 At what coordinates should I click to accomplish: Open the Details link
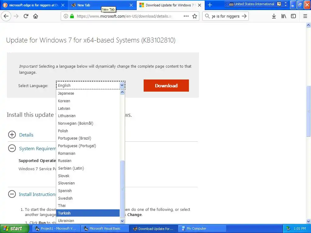(x=26, y=135)
